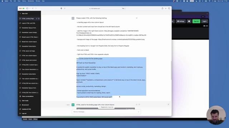The image size is (229, 128).
Task: Click the Safari address bar
Action: click(x=94, y=9)
